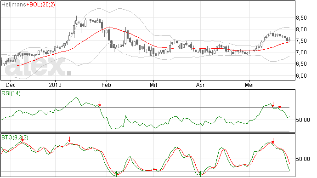Click the RSI sell arrow at end of January
The height and width of the screenshot is (178, 317).
(100, 104)
